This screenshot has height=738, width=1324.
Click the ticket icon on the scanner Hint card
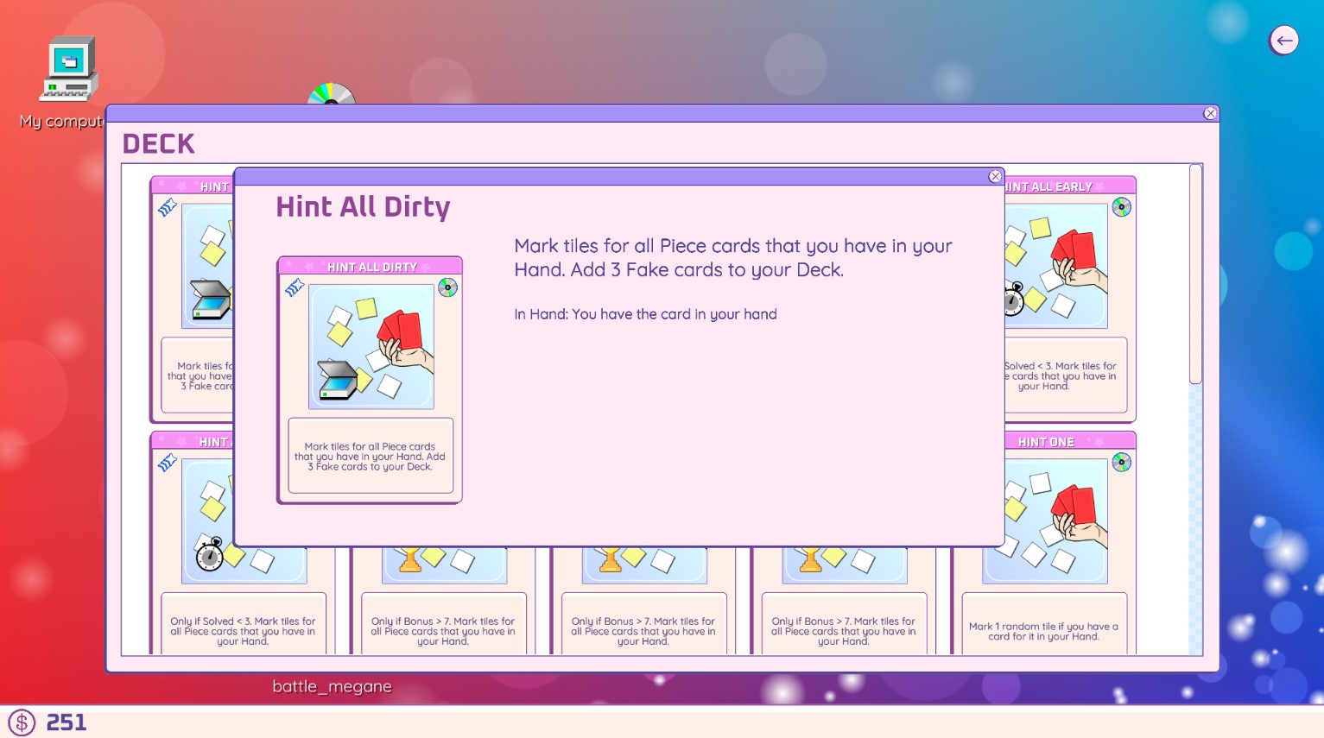[x=167, y=207]
